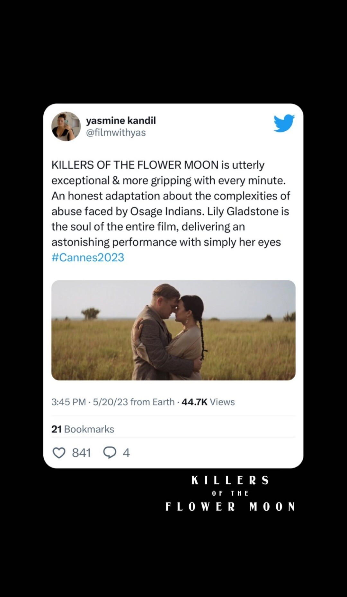View the 44.7K Views stat

coord(208,402)
